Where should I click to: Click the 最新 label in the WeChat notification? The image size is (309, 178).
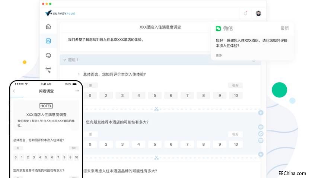pyautogui.click(x=284, y=28)
